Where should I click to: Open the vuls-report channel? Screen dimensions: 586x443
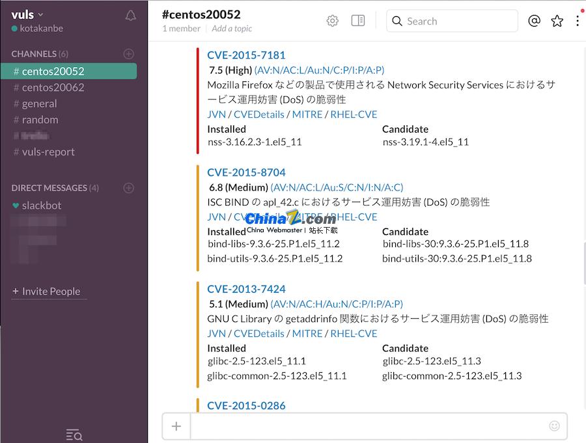pos(48,152)
